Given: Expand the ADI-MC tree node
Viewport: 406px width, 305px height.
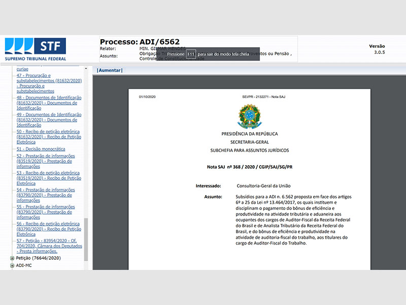Looking at the screenshot, I should (x=12, y=265).
